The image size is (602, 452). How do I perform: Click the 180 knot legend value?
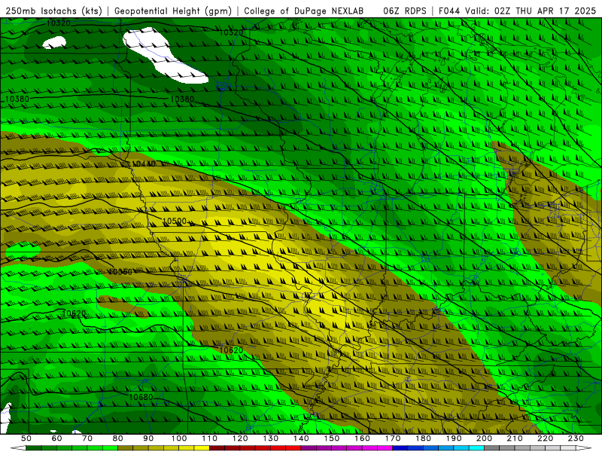[423, 438]
